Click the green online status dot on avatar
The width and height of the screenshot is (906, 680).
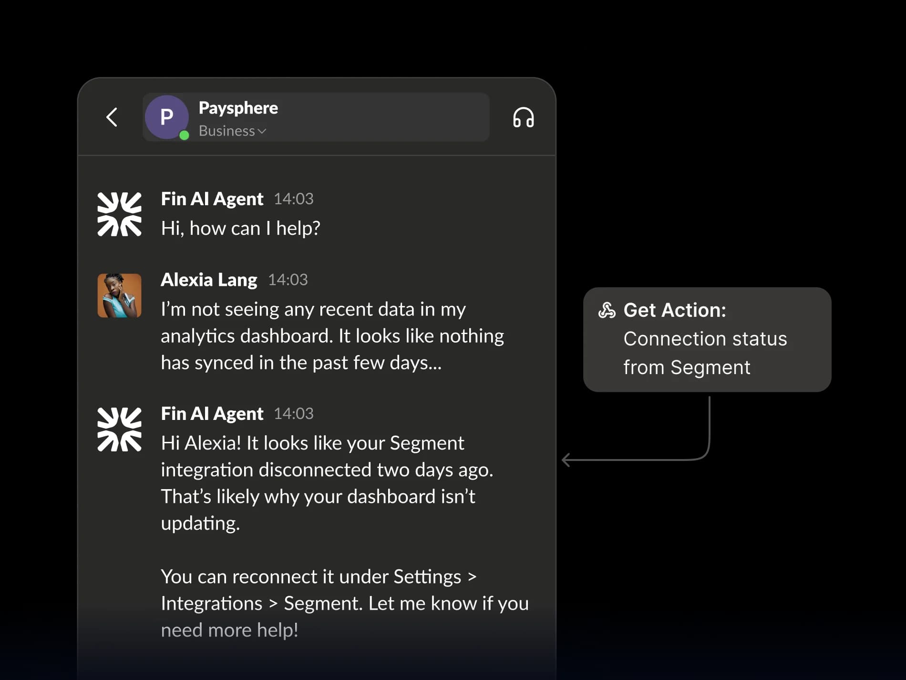click(184, 135)
